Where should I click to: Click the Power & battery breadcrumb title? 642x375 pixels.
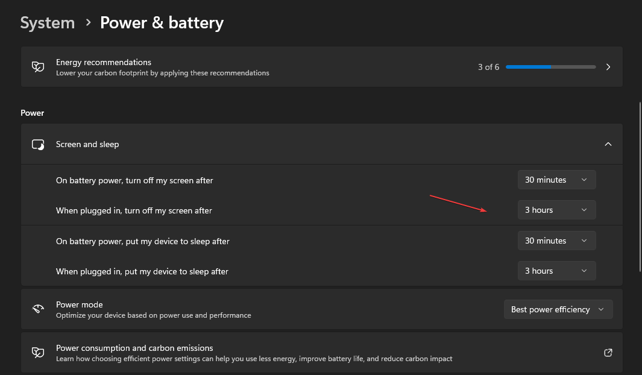click(162, 22)
